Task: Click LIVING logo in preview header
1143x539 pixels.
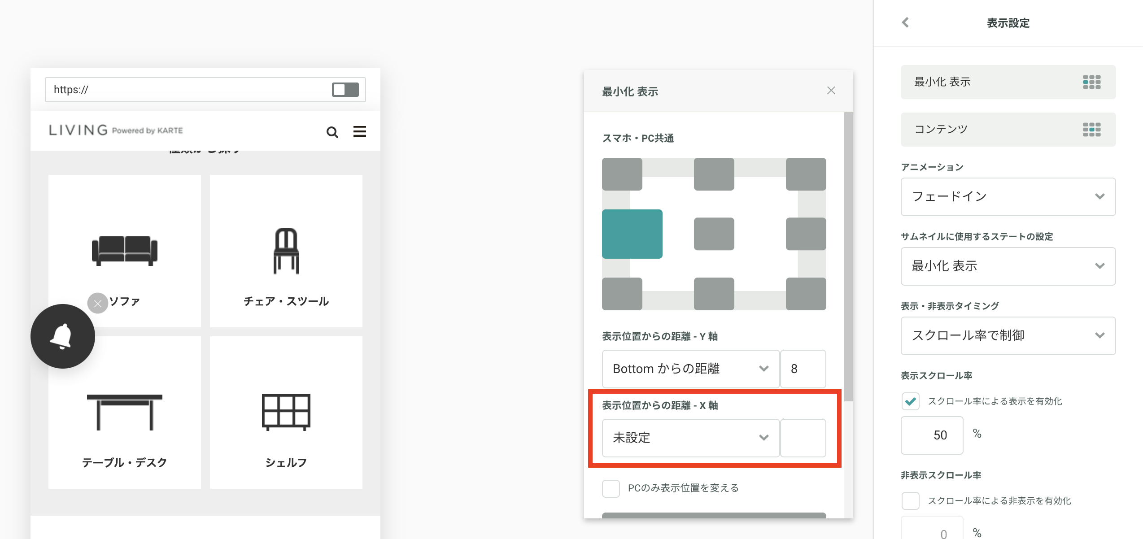Action: point(116,130)
